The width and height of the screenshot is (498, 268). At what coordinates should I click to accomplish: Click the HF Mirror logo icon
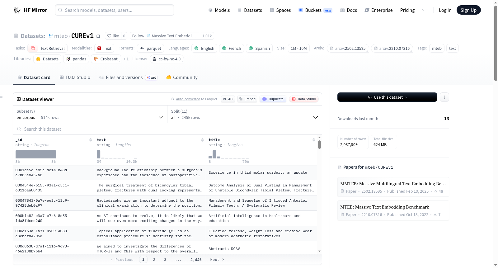17,10
